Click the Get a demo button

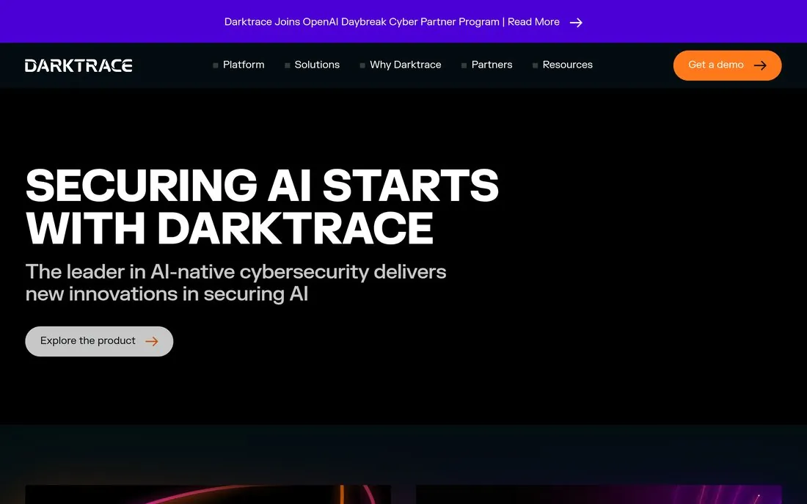(x=727, y=65)
